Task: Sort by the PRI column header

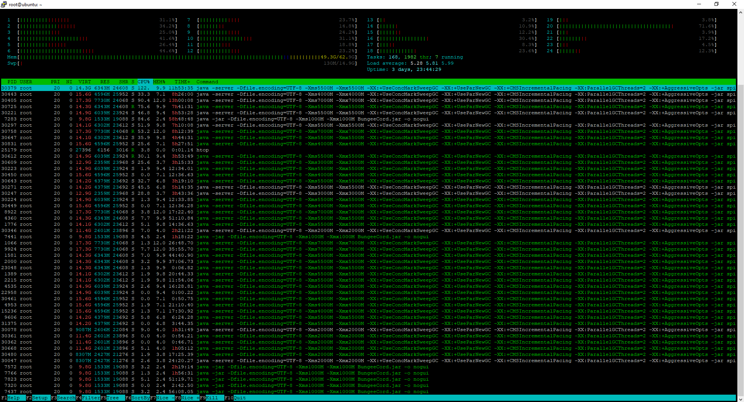Action: 55,82
